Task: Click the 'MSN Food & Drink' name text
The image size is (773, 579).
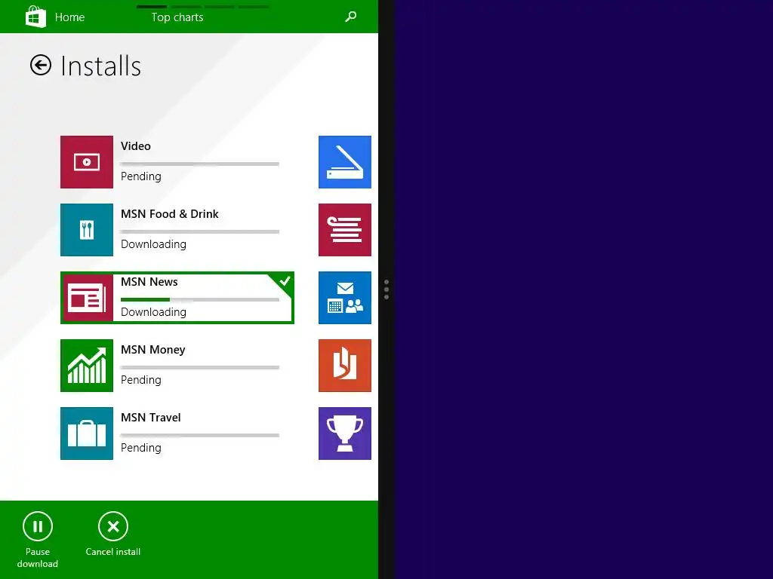Action: [170, 214]
